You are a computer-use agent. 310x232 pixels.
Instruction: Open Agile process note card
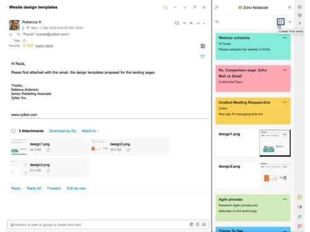(253, 208)
